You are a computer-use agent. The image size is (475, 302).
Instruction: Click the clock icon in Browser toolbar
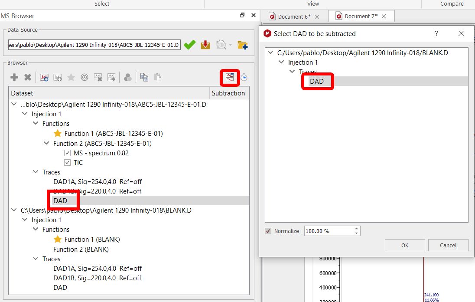pyautogui.click(x=244, y=77)
